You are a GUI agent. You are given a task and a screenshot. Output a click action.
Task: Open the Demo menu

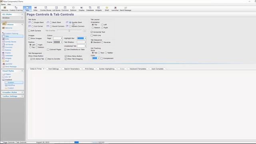tap(3, 4)
